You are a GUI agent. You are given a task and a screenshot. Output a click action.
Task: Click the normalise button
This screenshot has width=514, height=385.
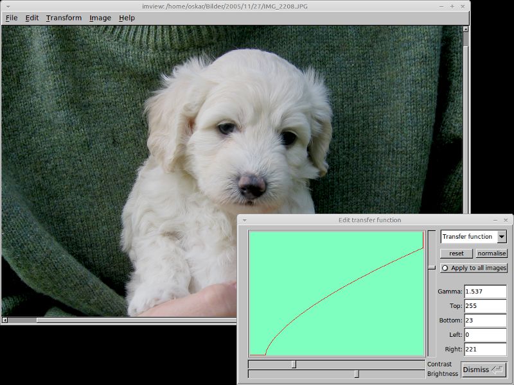pos(492,253)
